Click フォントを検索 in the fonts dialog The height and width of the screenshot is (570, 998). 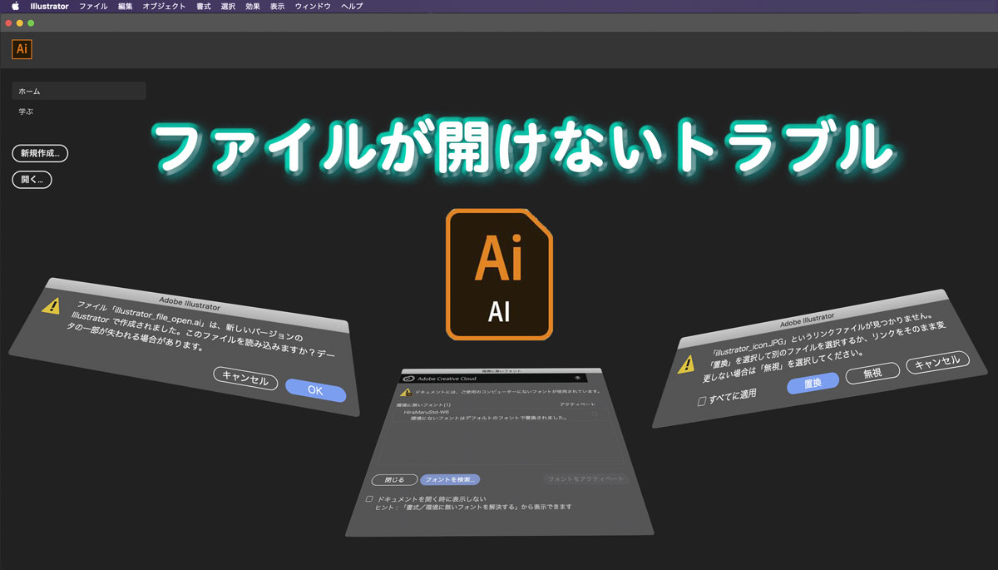[450, 479]
